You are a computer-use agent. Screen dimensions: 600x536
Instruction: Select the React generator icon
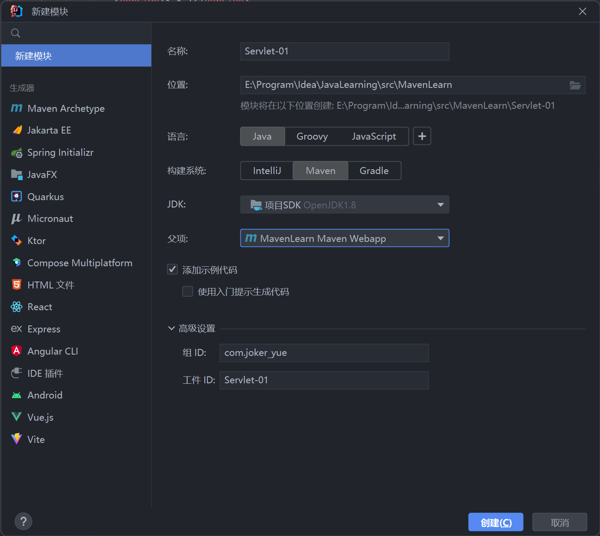pyautogui.click(x=17, y=307)
